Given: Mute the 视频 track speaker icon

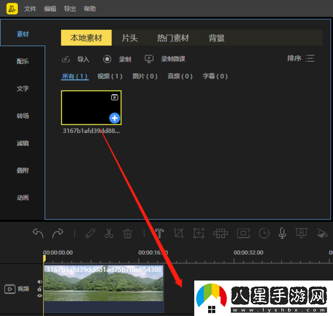Looking at the screenshot, I should tap(40, 282).
